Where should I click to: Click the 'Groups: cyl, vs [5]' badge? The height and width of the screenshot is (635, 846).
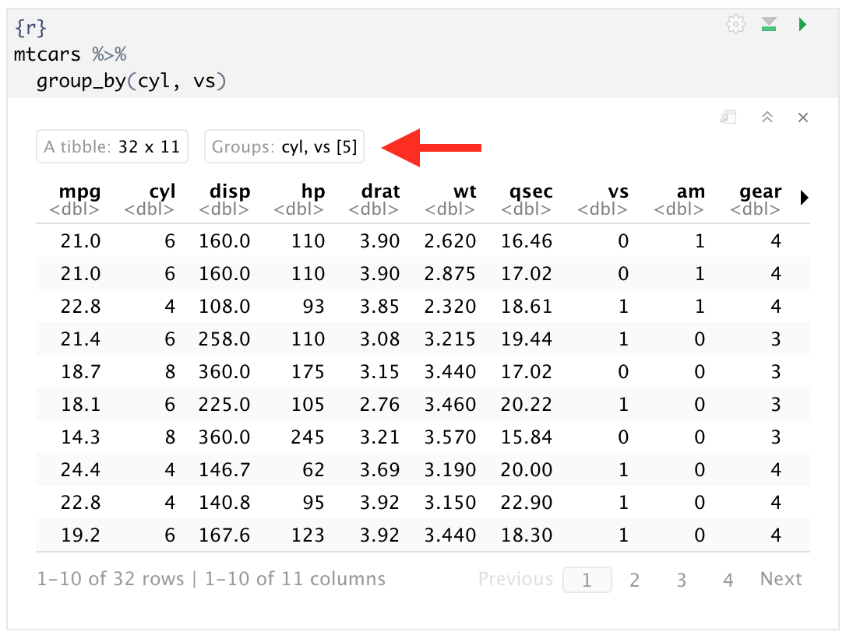coord(284,146)
